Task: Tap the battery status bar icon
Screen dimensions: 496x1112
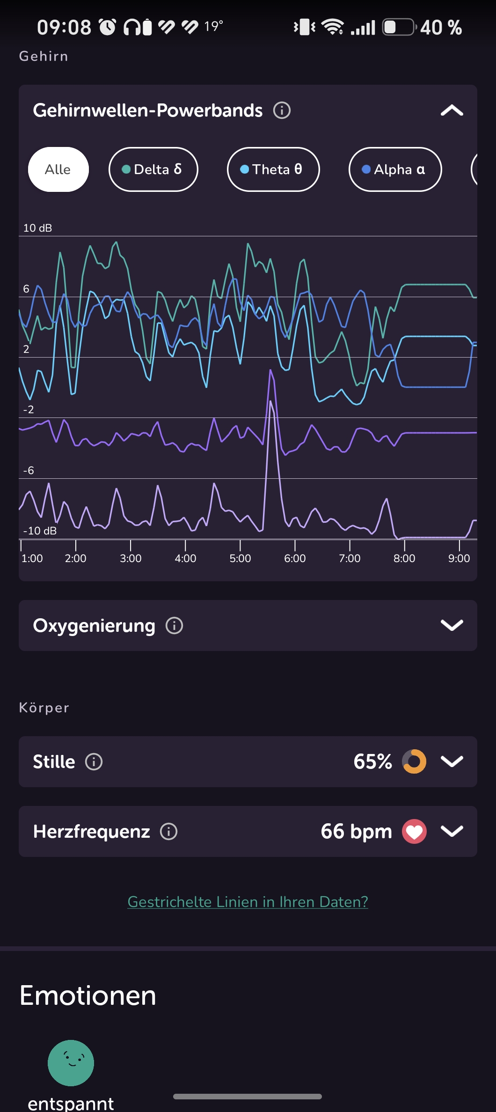Action: click(x=399, y=27)
